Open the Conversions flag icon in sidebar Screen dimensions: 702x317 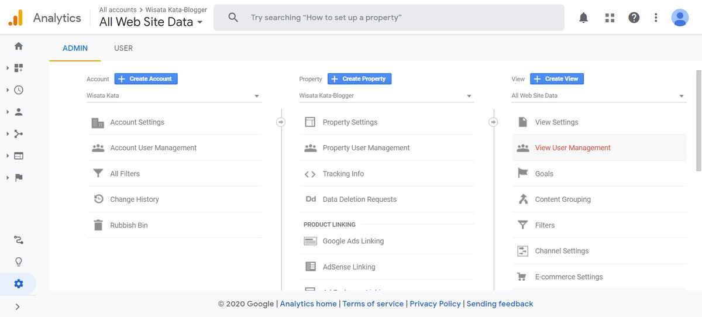(19, 178)
